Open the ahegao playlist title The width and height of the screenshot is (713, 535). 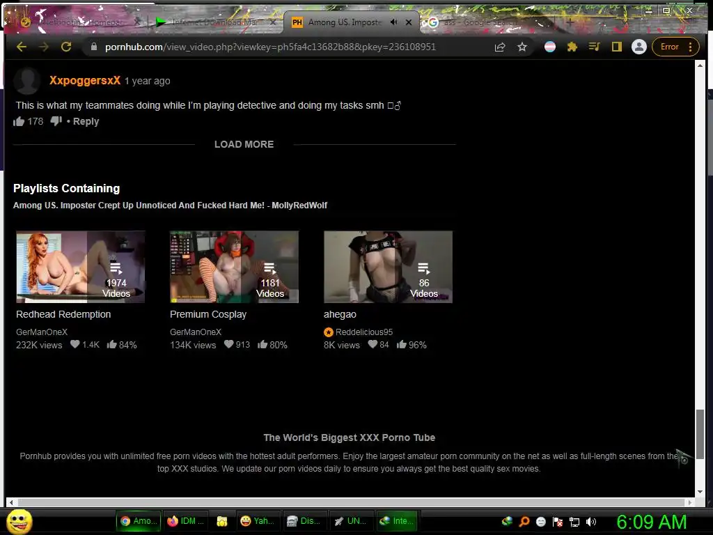340,314
